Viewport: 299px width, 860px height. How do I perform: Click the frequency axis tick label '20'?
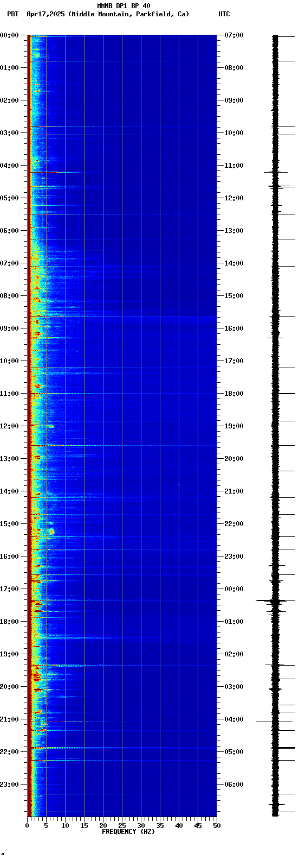coord(103,826)
